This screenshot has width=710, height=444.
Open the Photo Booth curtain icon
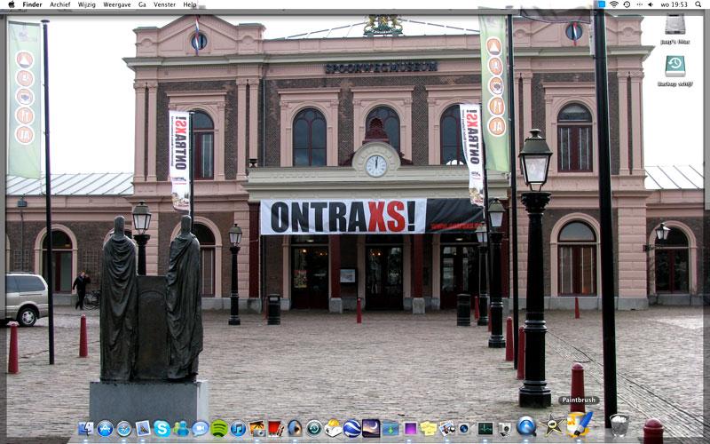pyautogui.click(x=276, y=428)
